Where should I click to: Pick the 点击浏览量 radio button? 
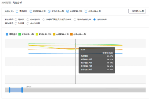coord(28,23)
